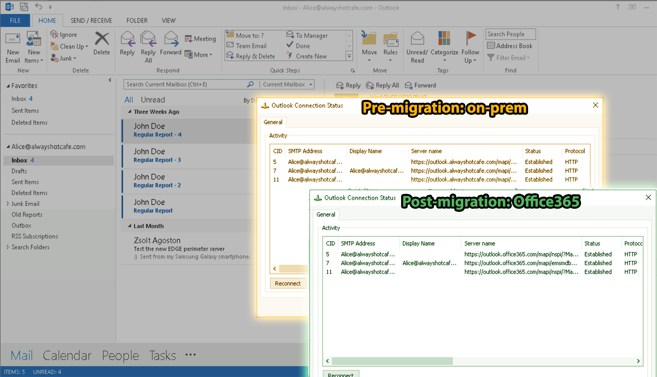Collapse the Last Month message group
Screen dimensions: 657x377
(129, 226)
